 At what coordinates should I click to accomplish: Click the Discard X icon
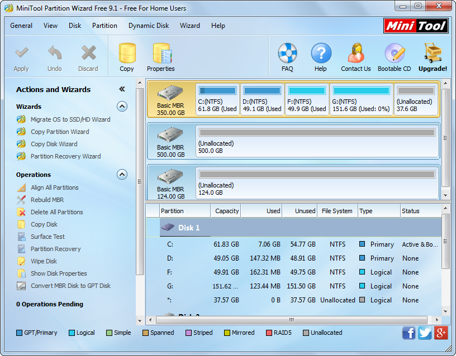(88, 53)
